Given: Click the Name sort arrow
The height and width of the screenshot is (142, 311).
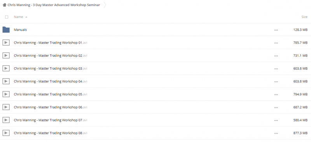Looking at the screenshot, I should coord(26,17).
